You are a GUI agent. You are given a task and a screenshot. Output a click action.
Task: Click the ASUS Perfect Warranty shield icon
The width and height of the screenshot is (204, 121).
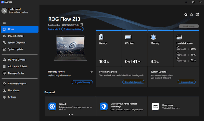pos(104,106)
